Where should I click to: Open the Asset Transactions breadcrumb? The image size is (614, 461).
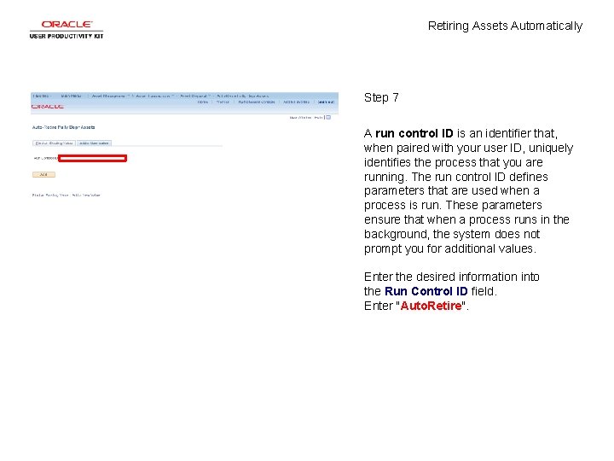click(x=153, y=96)
